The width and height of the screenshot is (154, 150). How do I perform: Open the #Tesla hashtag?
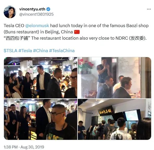[25, 51]
